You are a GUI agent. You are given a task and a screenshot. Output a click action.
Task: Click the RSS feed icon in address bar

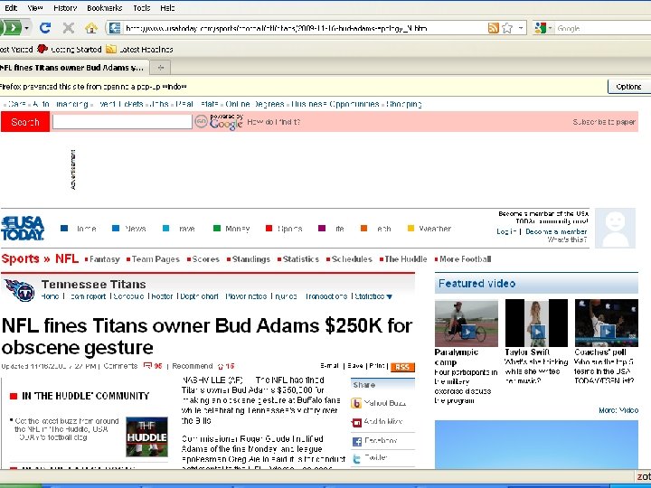(x=494, y=28)
